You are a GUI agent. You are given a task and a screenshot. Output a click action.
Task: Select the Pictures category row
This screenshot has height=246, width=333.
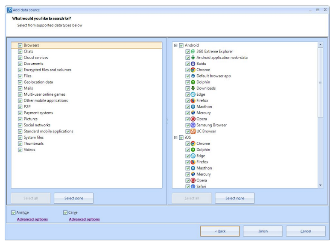[87, 119]
